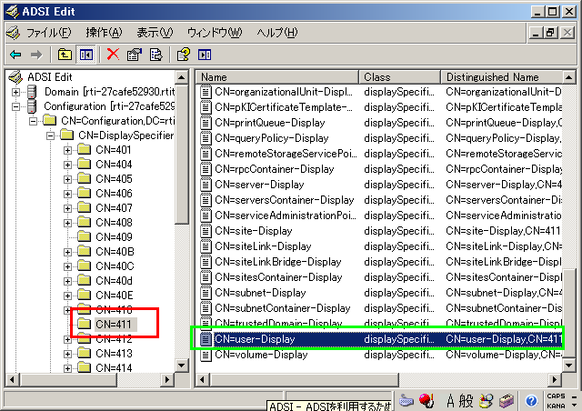Screen dimensions: 582x411
Task: Click the document icon of CN=subnetContainer-Display
Action: pos(206,308)
